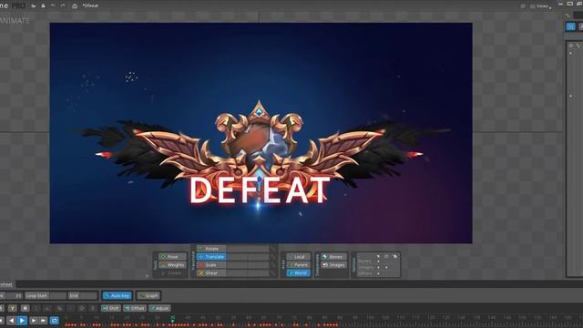
Task: Toggle Bones compensation
Action: pos(334,257)
